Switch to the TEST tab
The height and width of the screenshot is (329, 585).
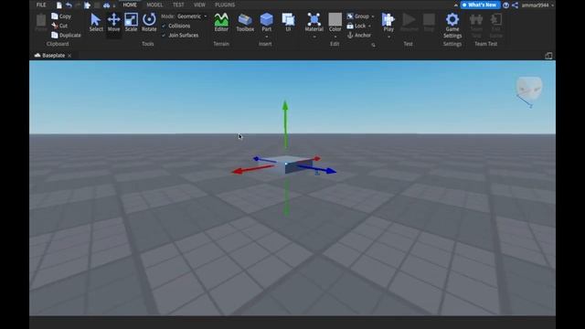178,5
